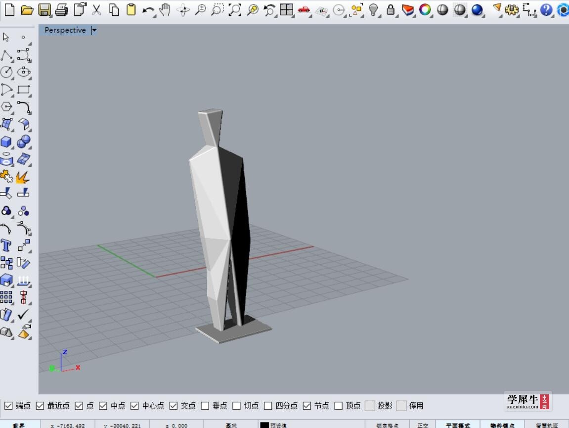This screenshot has width=569, height=428.
Task: Select the arrow pointer tool in left toolbar
Action: (6, 37)
